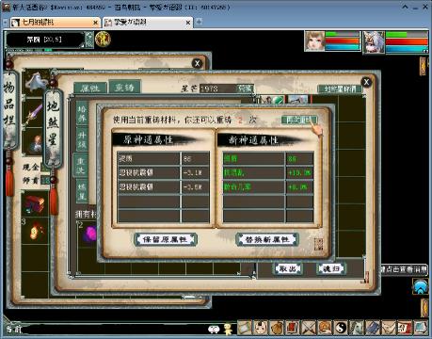Open the teal system icon at toolbar end
432x339 pixels.
[421, 328]
